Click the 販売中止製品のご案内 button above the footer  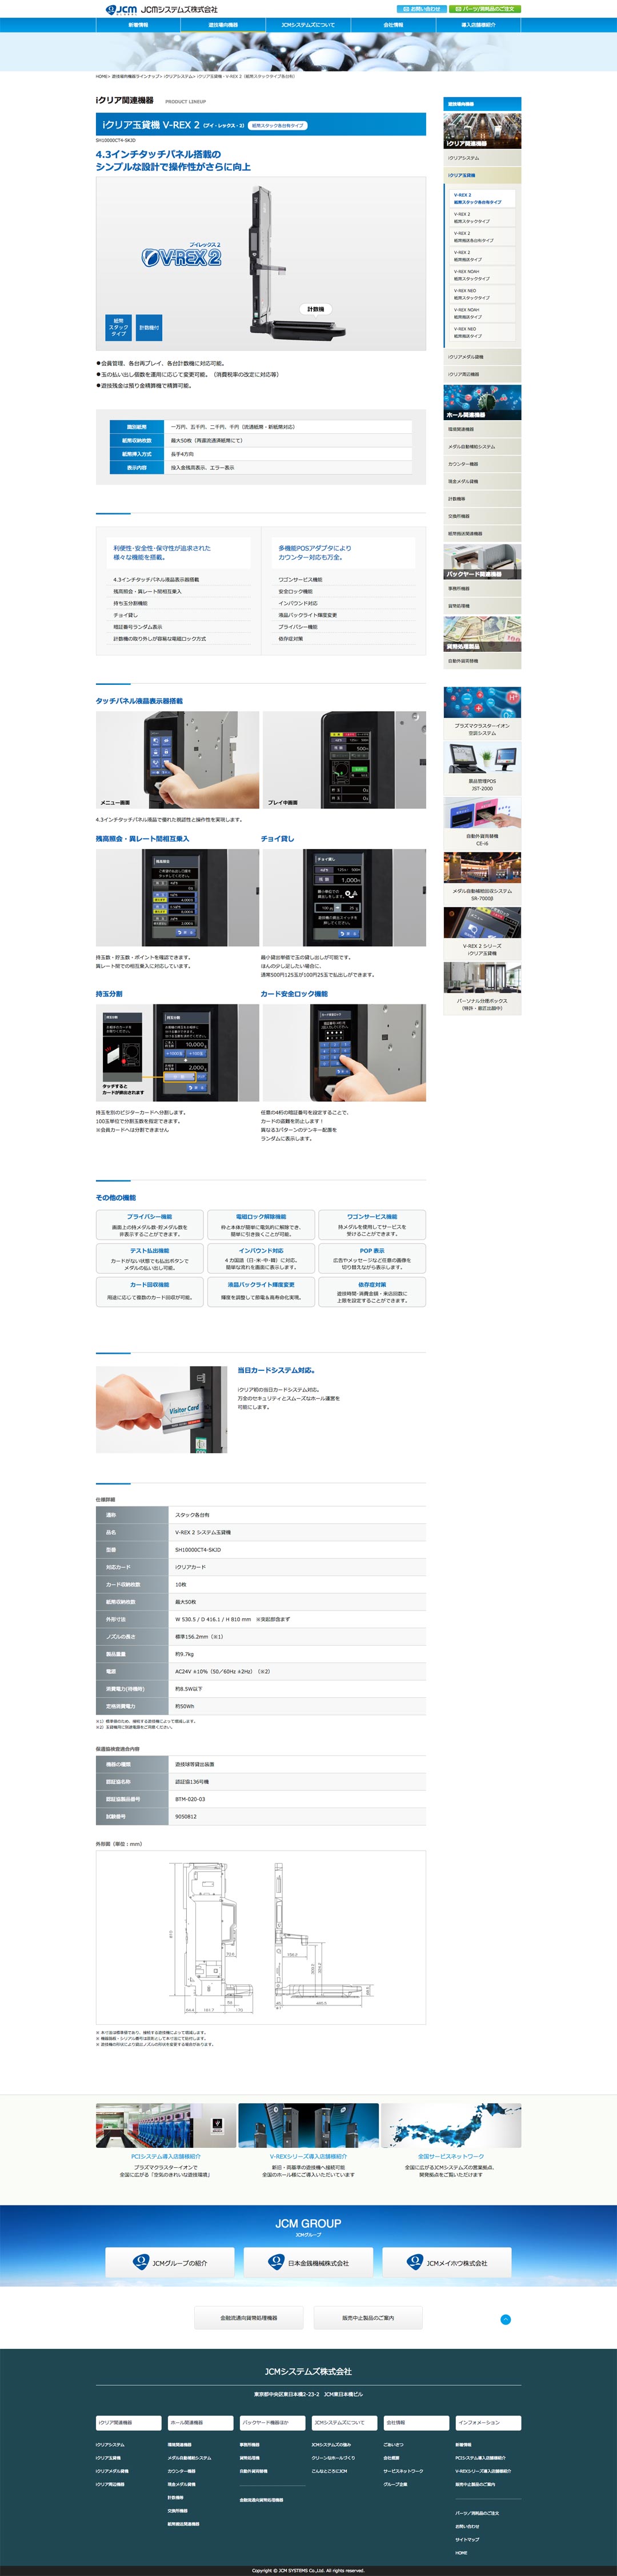click(x=368, y=2317)
